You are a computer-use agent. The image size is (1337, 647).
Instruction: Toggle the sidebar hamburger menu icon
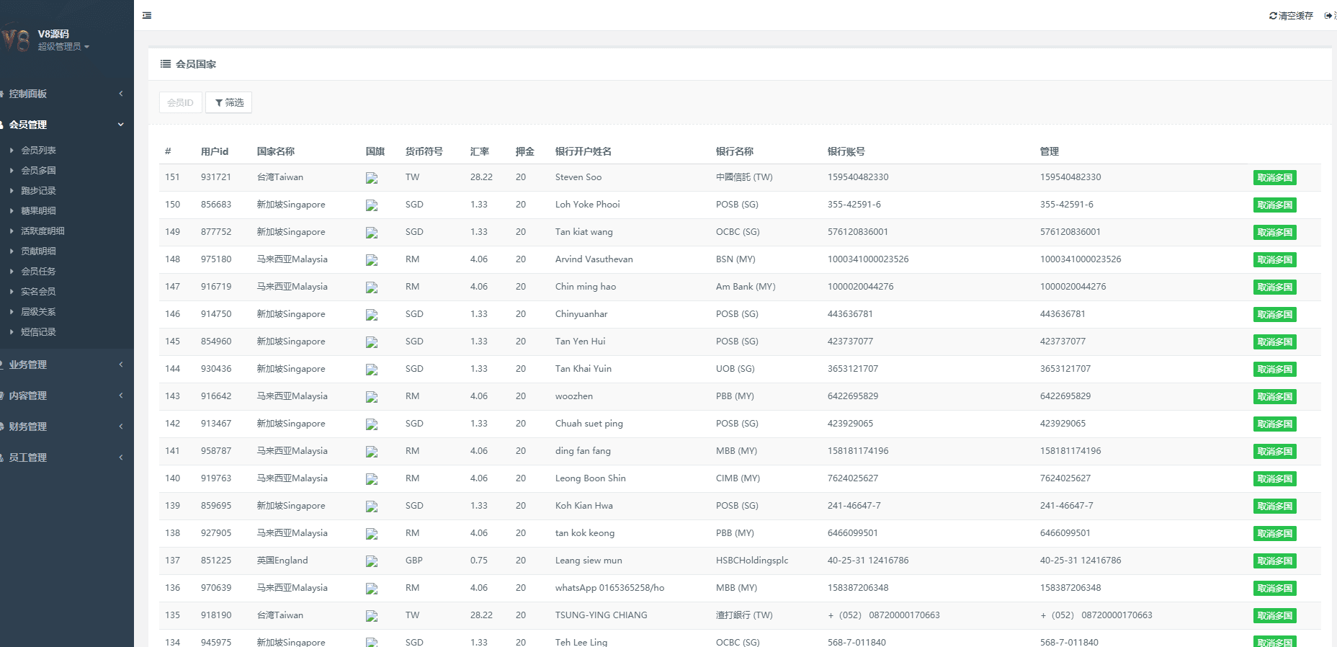pos(147,15)
